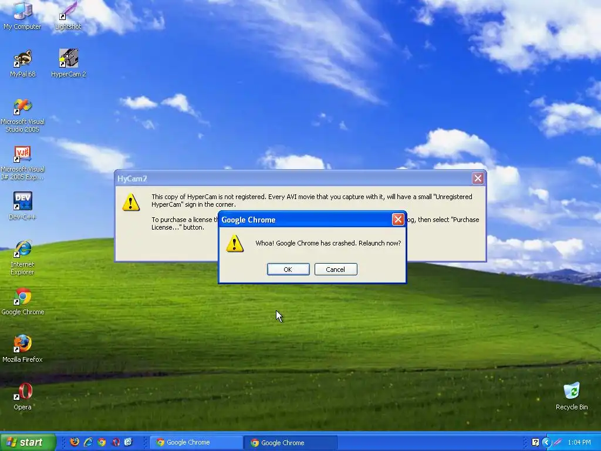
Task: Select the Google Chrome desktop shortcut
Action: [x=23, y=302]
